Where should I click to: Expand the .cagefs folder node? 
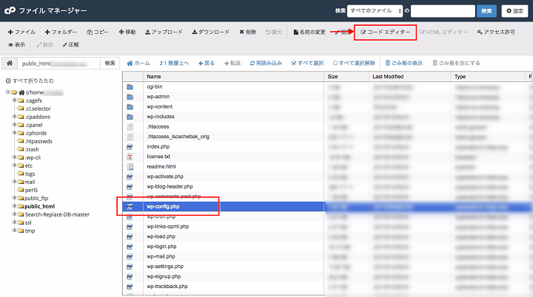tap(15, 100)
